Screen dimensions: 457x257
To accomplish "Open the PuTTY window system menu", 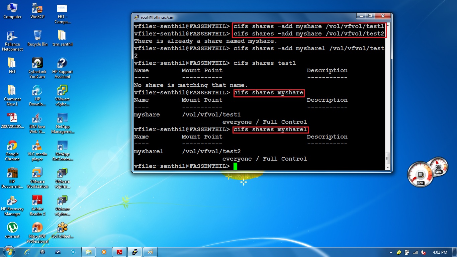I will click(136, 17).
